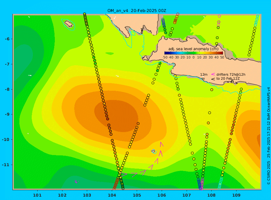This screenshot has width=271, height=200.
Task: Click the latitude axis label "-6"
Action: pyautogui.click(x=7, y=39)
